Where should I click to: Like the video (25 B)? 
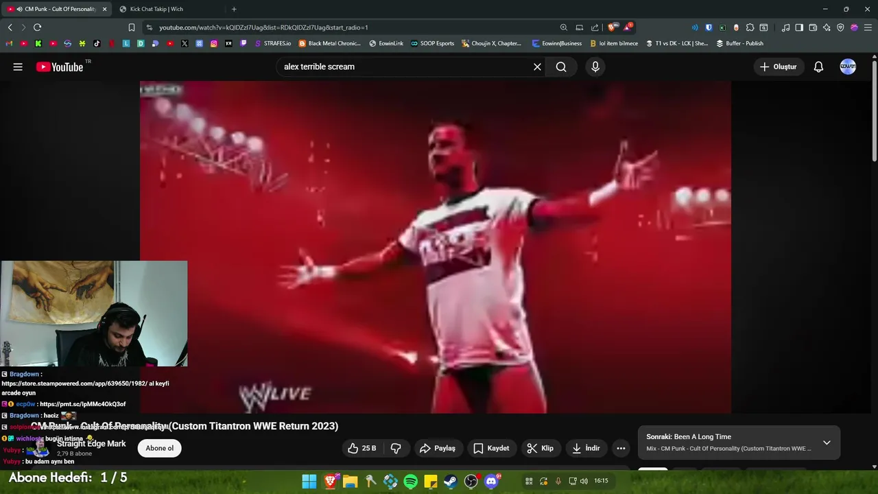(x=361, y=448)
